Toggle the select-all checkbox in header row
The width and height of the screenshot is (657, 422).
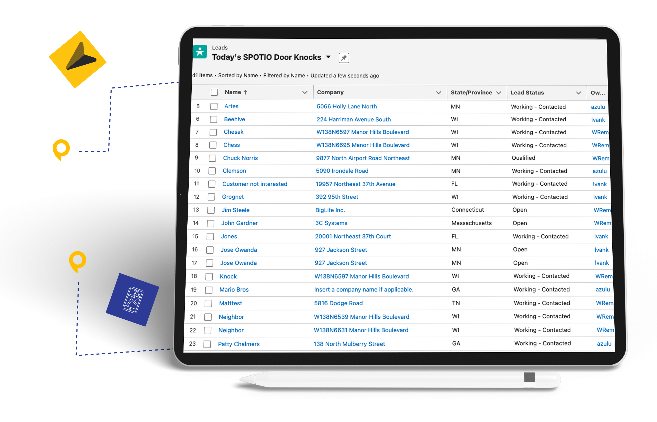tap(214, 92)
